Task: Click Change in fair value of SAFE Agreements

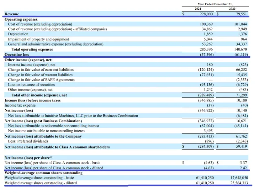Action: (41, 80)
